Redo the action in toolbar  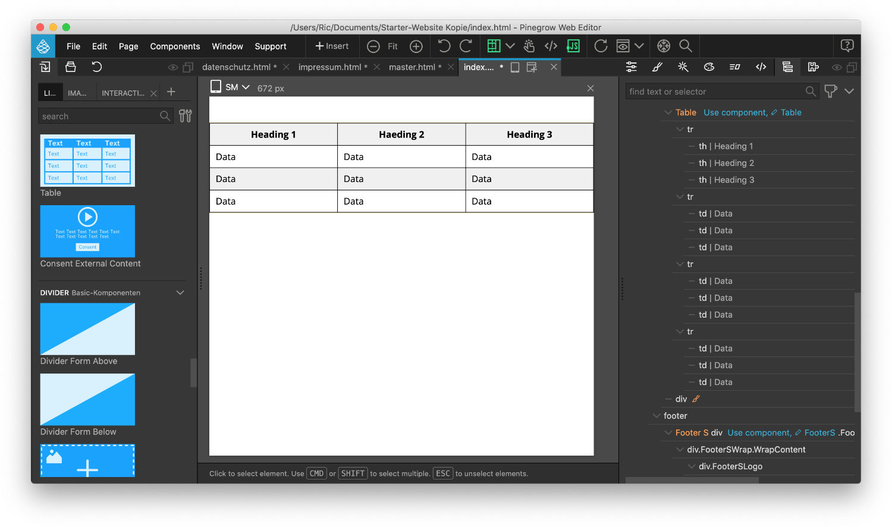pos(466,46)
